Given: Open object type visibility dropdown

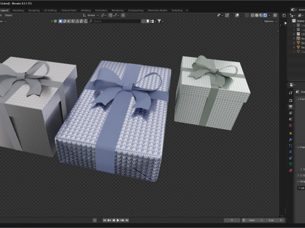Looking at the screenshot, I should pos(220,15).
